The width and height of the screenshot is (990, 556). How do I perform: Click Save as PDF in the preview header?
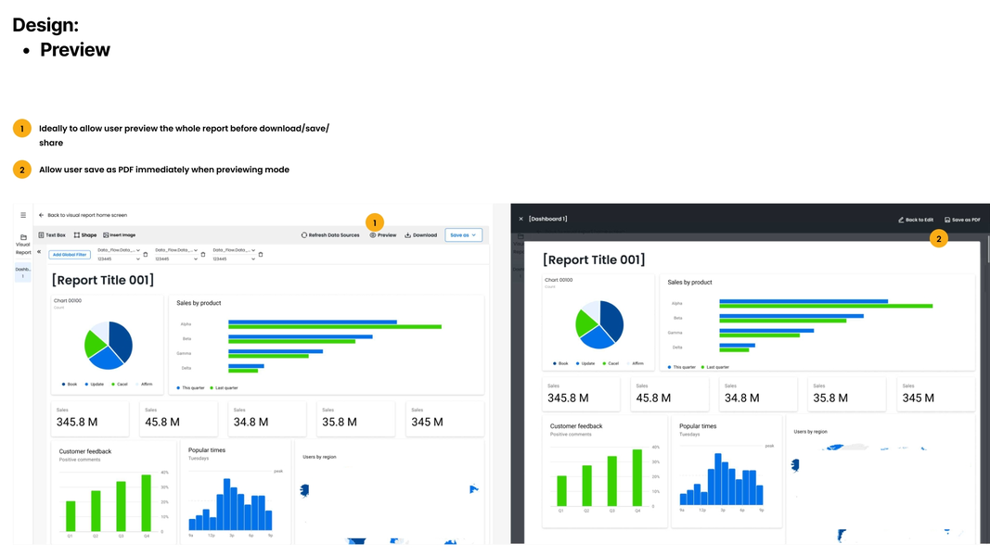click(963, 220)
